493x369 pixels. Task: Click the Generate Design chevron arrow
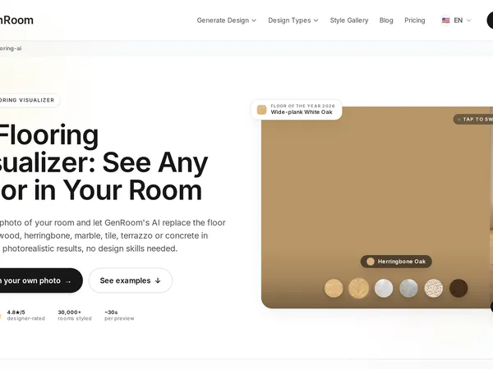click(254, 20)
